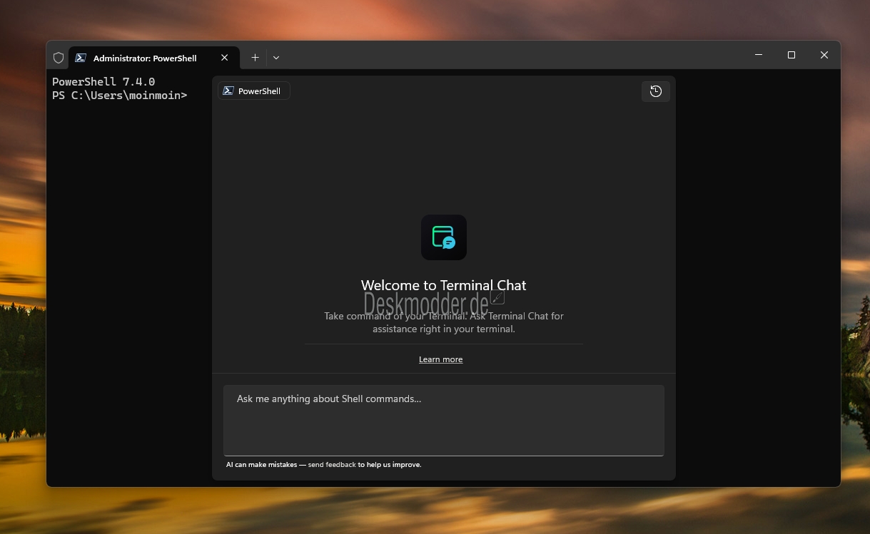Click the Welcome to Terminal Chat heading
This screenshot has height=534, width=870.
444,285
